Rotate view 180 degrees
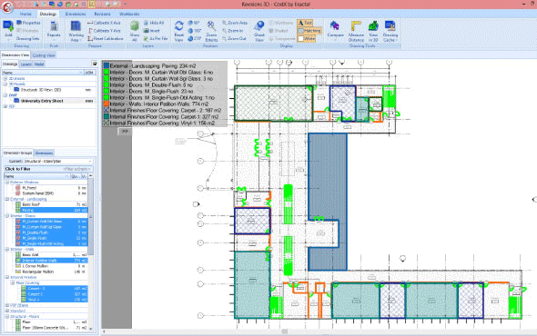This screenshot has height=336, width=537. point(195,31)
